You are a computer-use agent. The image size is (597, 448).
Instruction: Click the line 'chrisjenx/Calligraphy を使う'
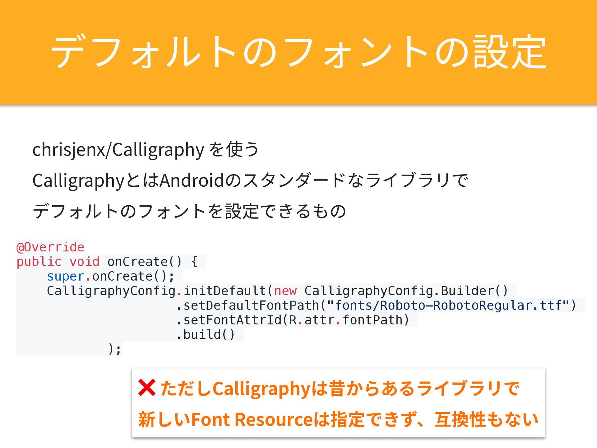146,150
